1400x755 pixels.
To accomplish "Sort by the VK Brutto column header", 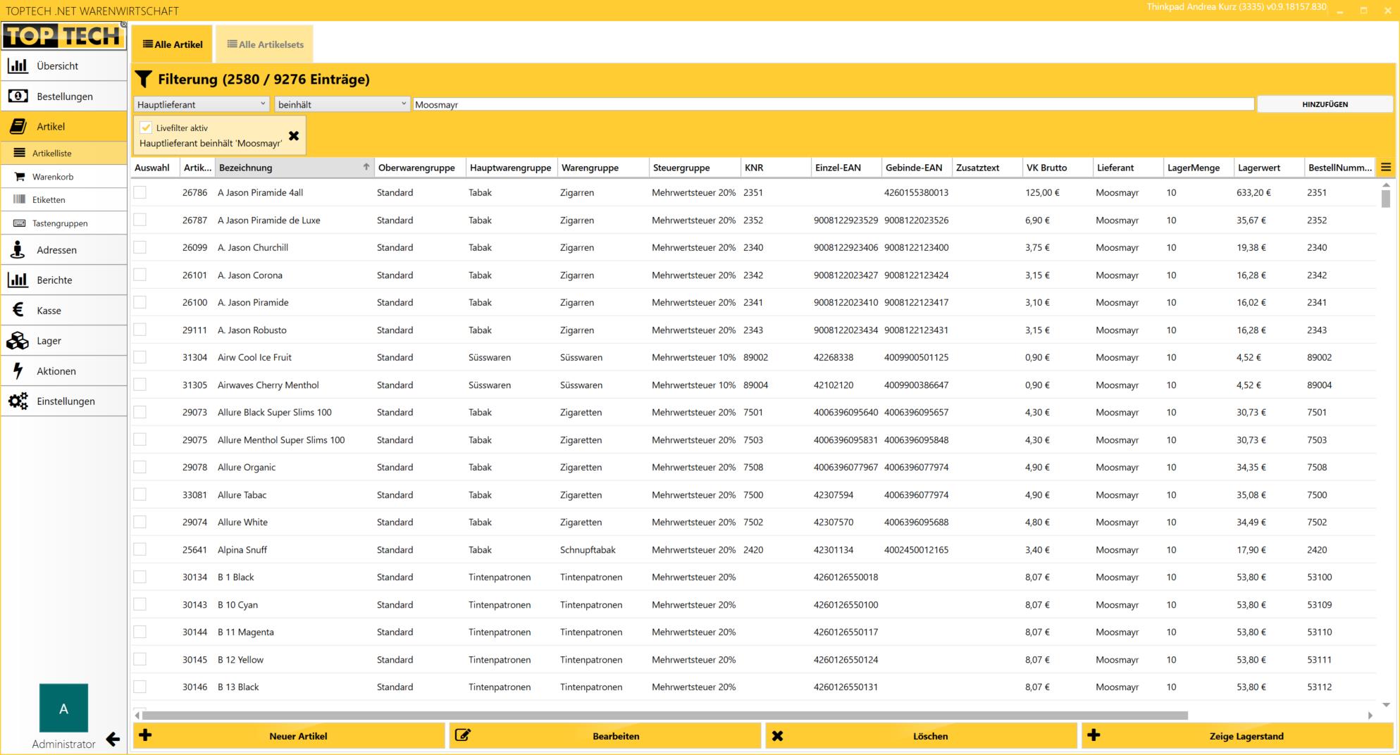I will [x=1057, y=168].
